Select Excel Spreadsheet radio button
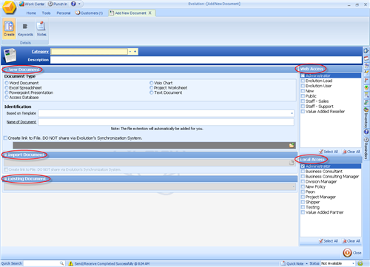The image size is (370, 267). pyautogui.click(x=7, y=88)
